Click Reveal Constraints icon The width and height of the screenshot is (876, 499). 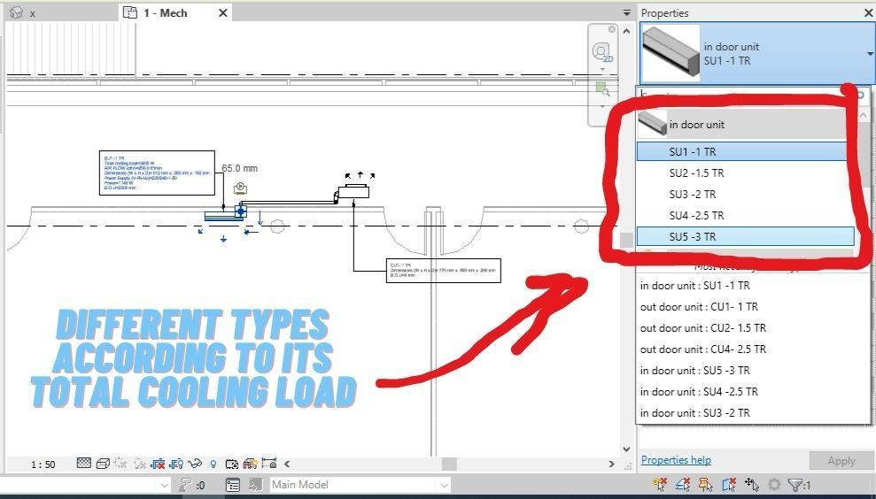coord(269,464)
